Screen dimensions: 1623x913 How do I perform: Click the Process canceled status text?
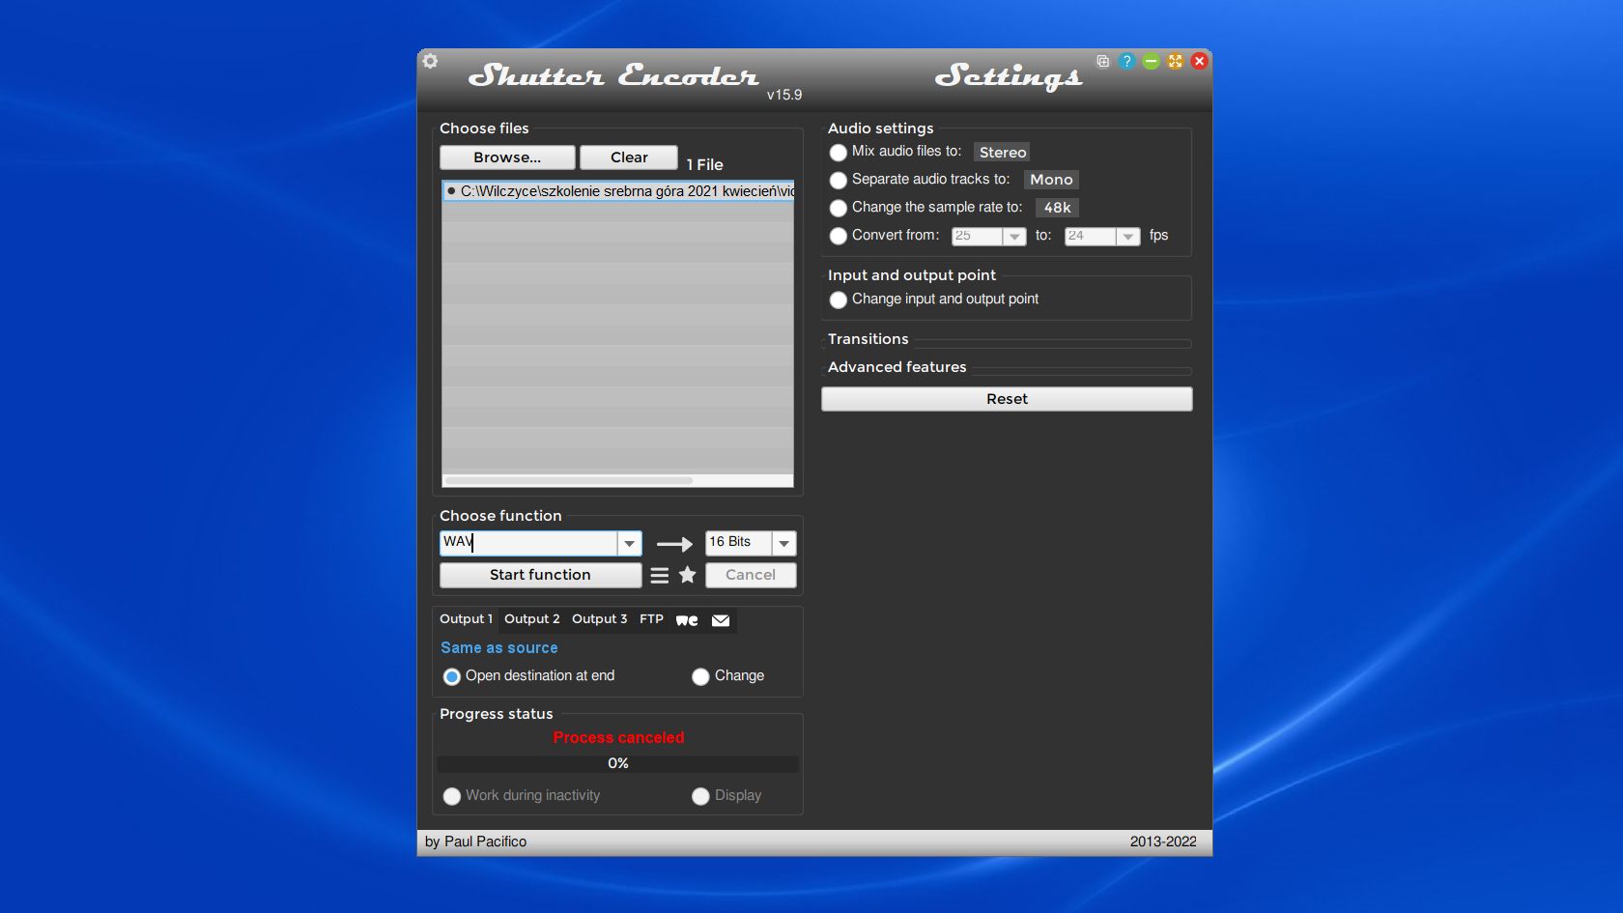(618, 738)
